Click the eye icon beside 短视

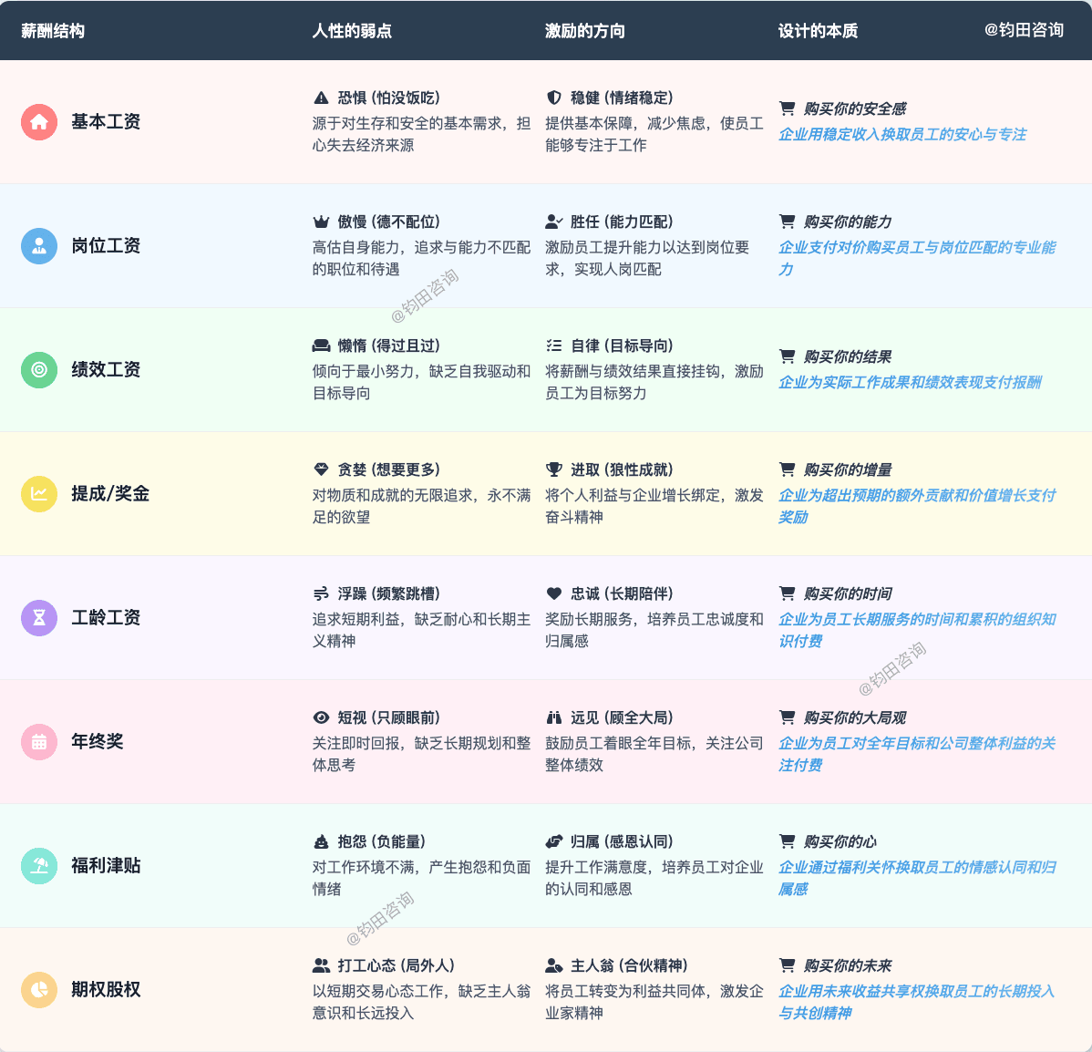coord(321,717)
